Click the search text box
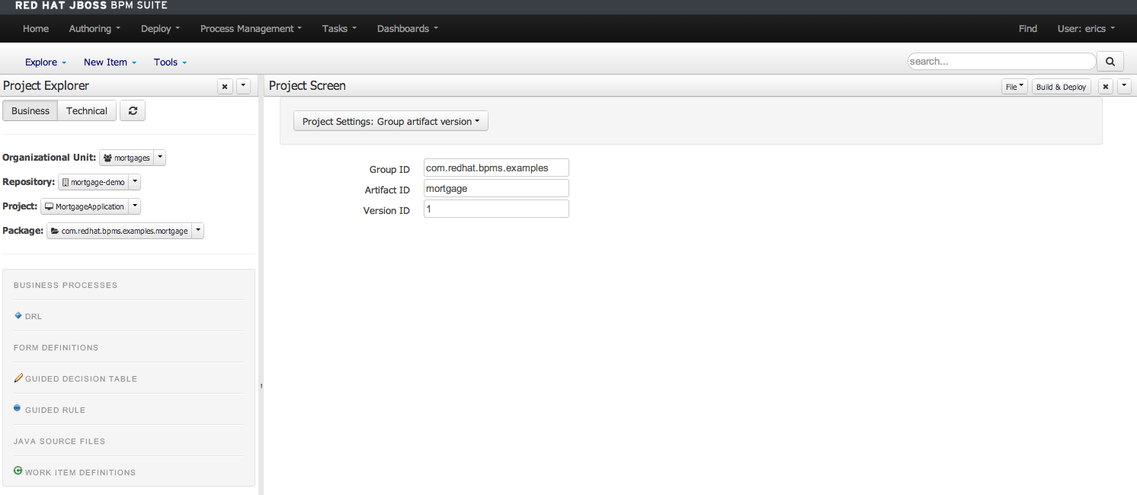Image resolution: width=1137 pixels, height=495 pixels. pyautogui.click(x=1001, y=62)
